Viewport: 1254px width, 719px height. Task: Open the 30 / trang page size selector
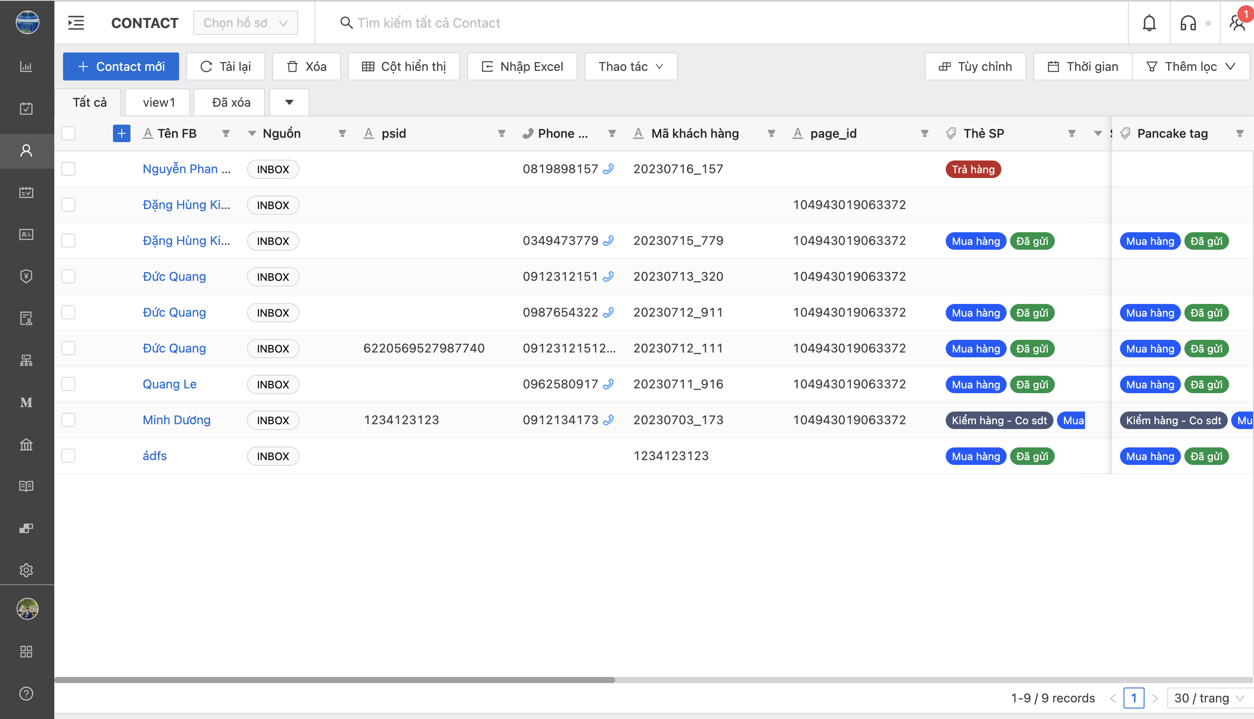coord(1208,698)
